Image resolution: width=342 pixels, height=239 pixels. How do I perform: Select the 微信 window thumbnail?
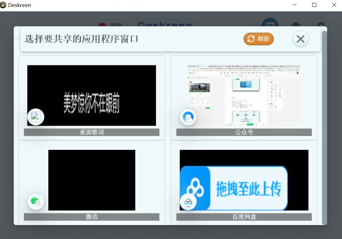91,180
